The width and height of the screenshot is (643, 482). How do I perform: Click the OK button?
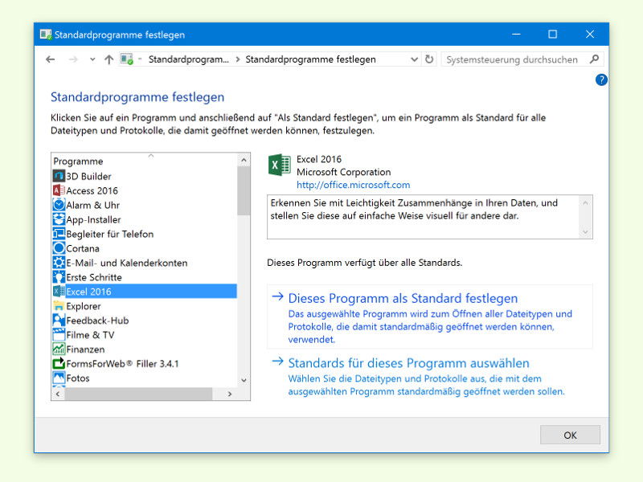(x=570, y=435)
